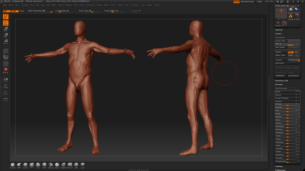Select the Inflat brush icon
The height and width of the screenshot is (171, 305).
pos(19,165)
